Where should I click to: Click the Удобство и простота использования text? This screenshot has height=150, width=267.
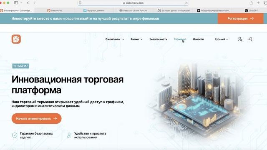point(90,135)
